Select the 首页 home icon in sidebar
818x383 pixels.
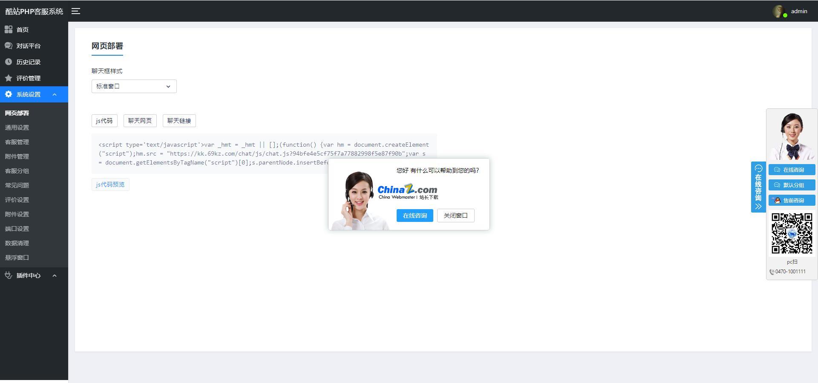9,30
